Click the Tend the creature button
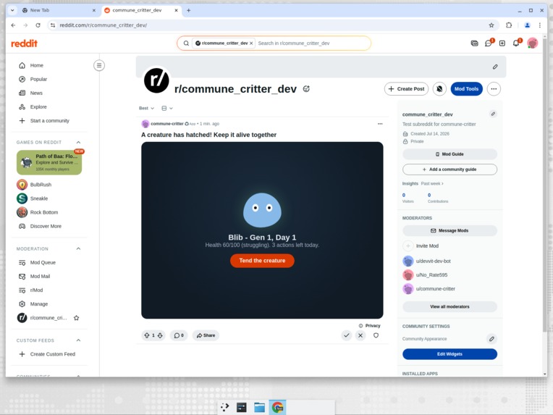Screen dimensions: 553x415 tap(262, 261)
